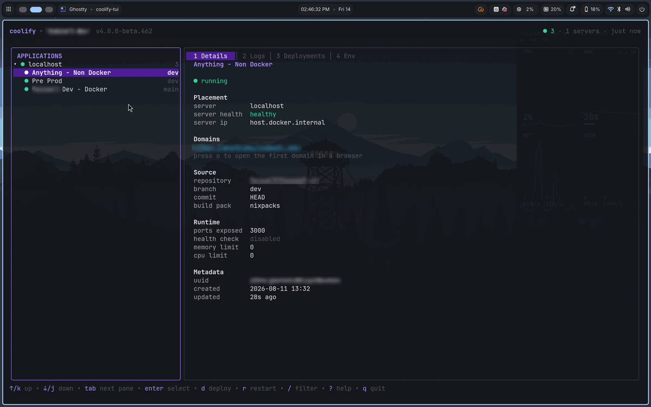Click the r restart shortcut hint
The width and height of the screenshot is (651, 407).
coord(259,389)
